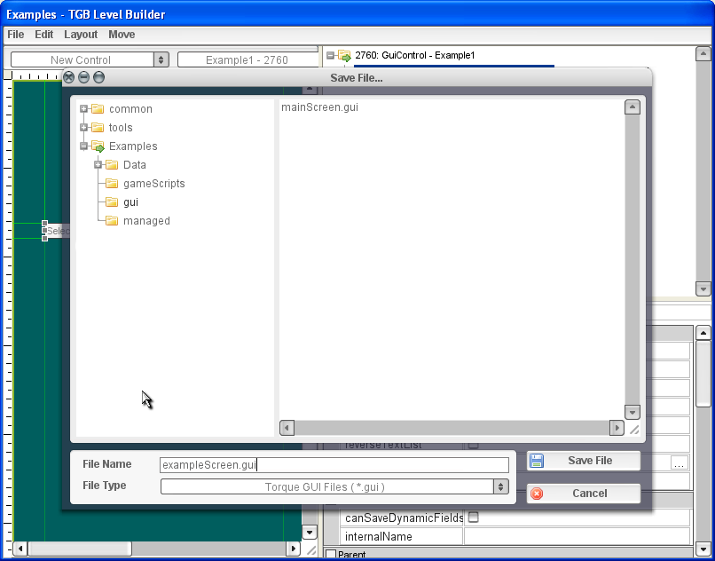Select the gui folder label
This screenshot has height=561, width=715.
pyautogui.click(x=131, y=201)
